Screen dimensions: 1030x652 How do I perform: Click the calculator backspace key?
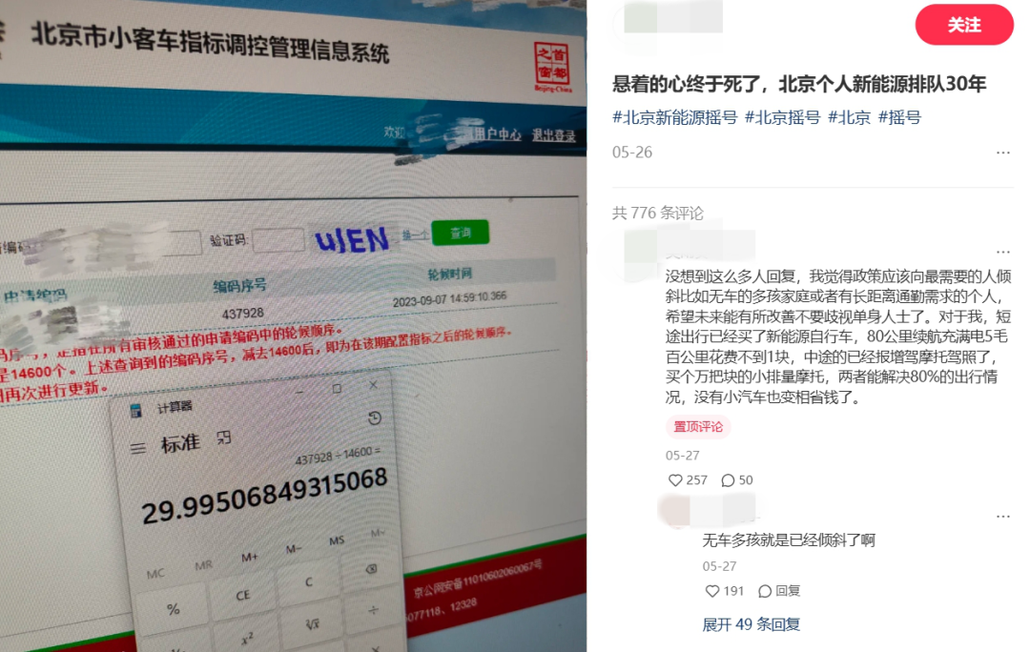click(370, 569)
